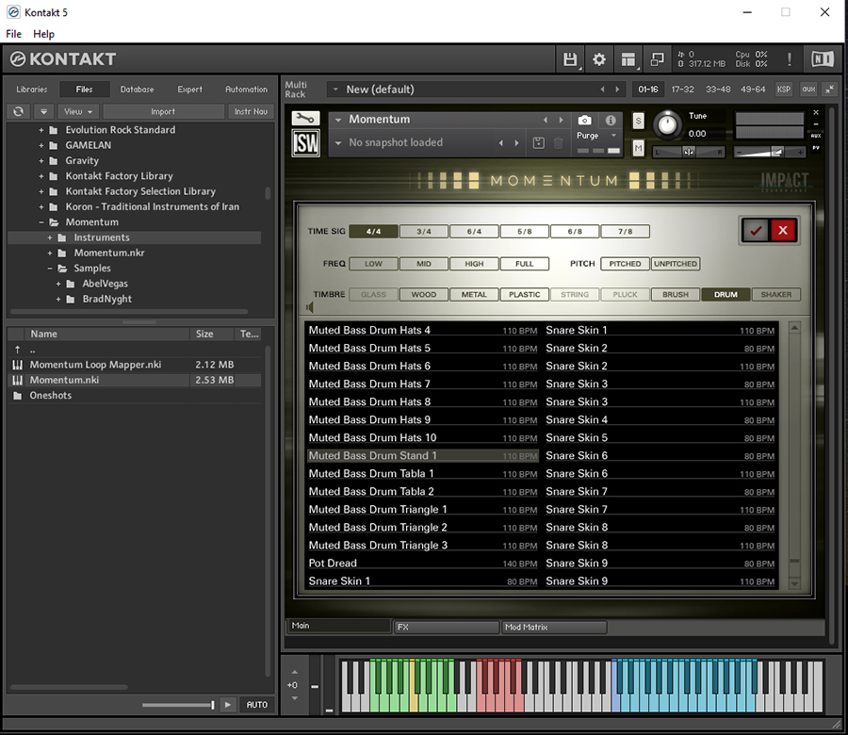Adjust the instrument volume slider
This screenshot has width=848, height=735.
coord(769,152)
